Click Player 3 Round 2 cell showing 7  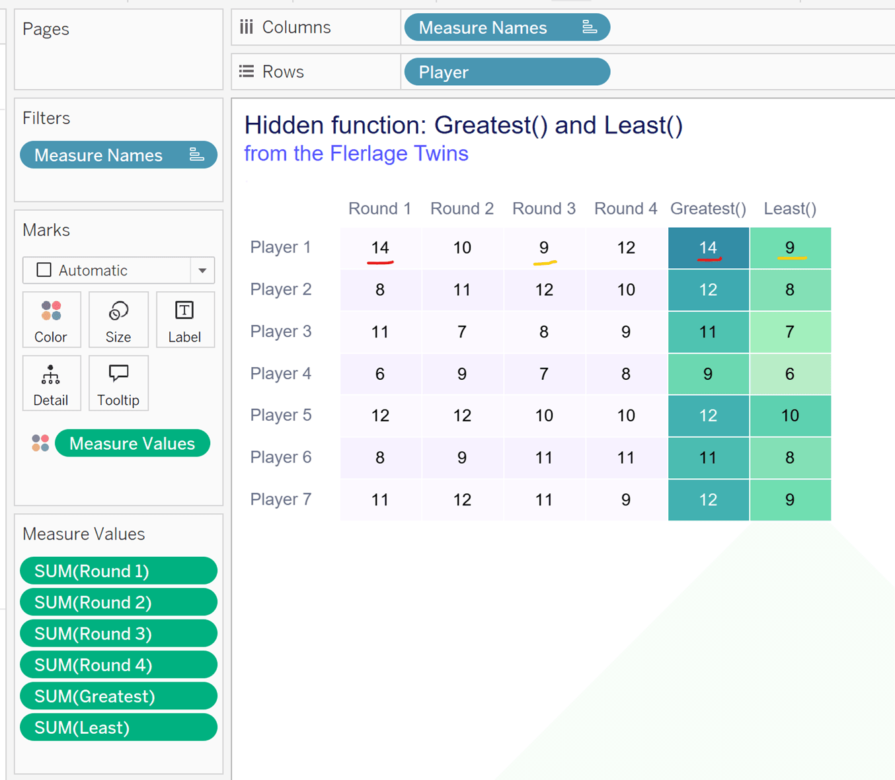(462, 332)
